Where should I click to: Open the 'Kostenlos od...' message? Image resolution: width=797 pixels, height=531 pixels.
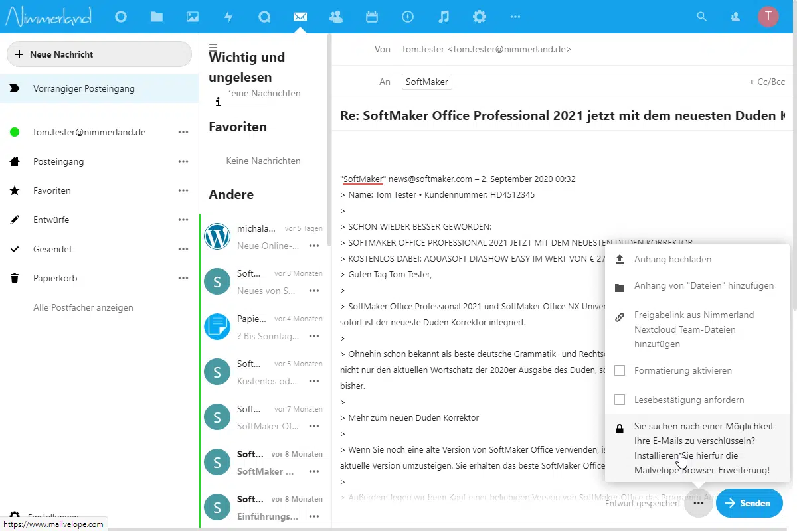(x=264, y=372)
